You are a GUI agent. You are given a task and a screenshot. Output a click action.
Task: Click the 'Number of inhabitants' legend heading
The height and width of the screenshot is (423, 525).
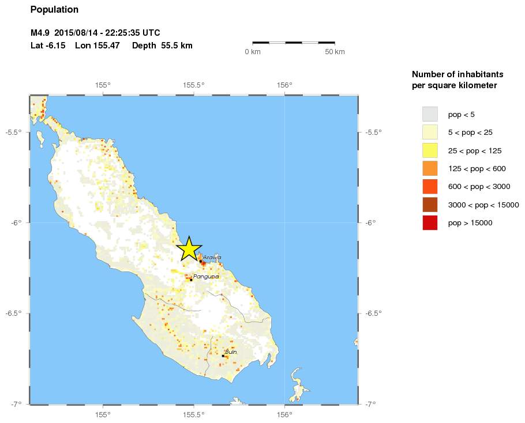457,75
